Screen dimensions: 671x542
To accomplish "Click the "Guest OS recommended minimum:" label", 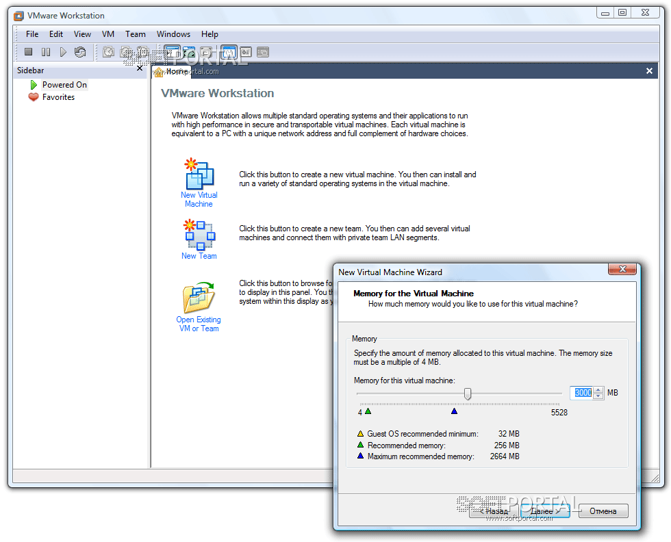I will 423,434.
